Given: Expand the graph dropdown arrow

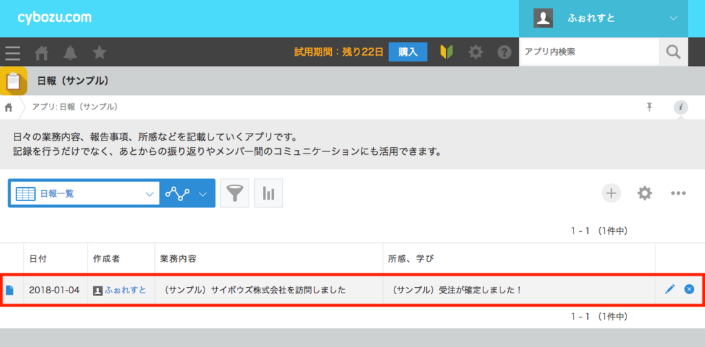Looking at the screenshot, I should [x=202, y=193].
